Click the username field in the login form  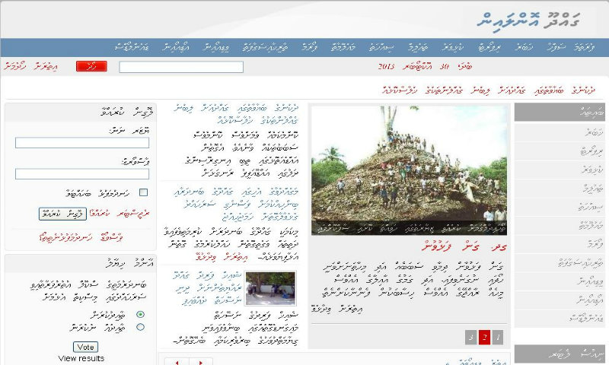click(82, 143)
